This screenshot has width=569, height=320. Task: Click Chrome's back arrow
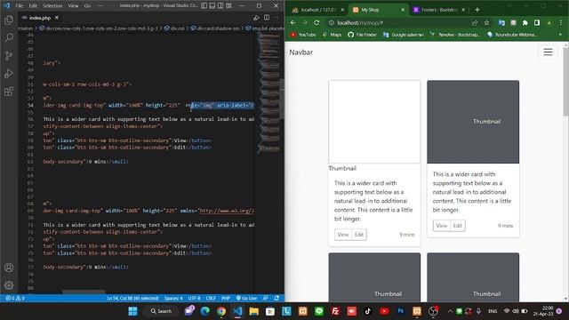click(x=293, y=22)
